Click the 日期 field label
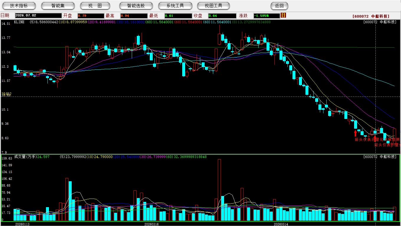This screenshot has width=401, height=226. pos(5,16)
